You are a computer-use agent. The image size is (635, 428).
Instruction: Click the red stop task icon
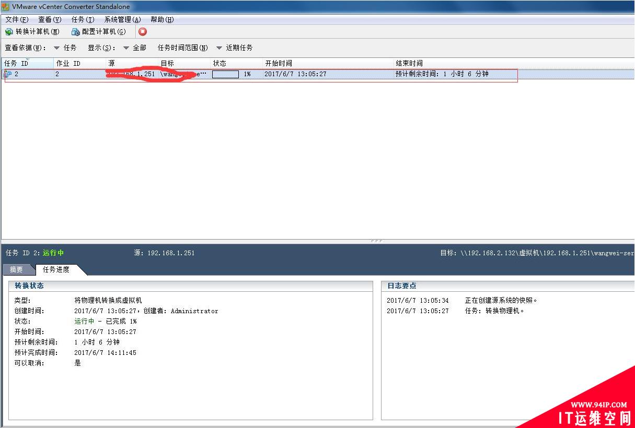pyautogui.click(x=143, y=31)
